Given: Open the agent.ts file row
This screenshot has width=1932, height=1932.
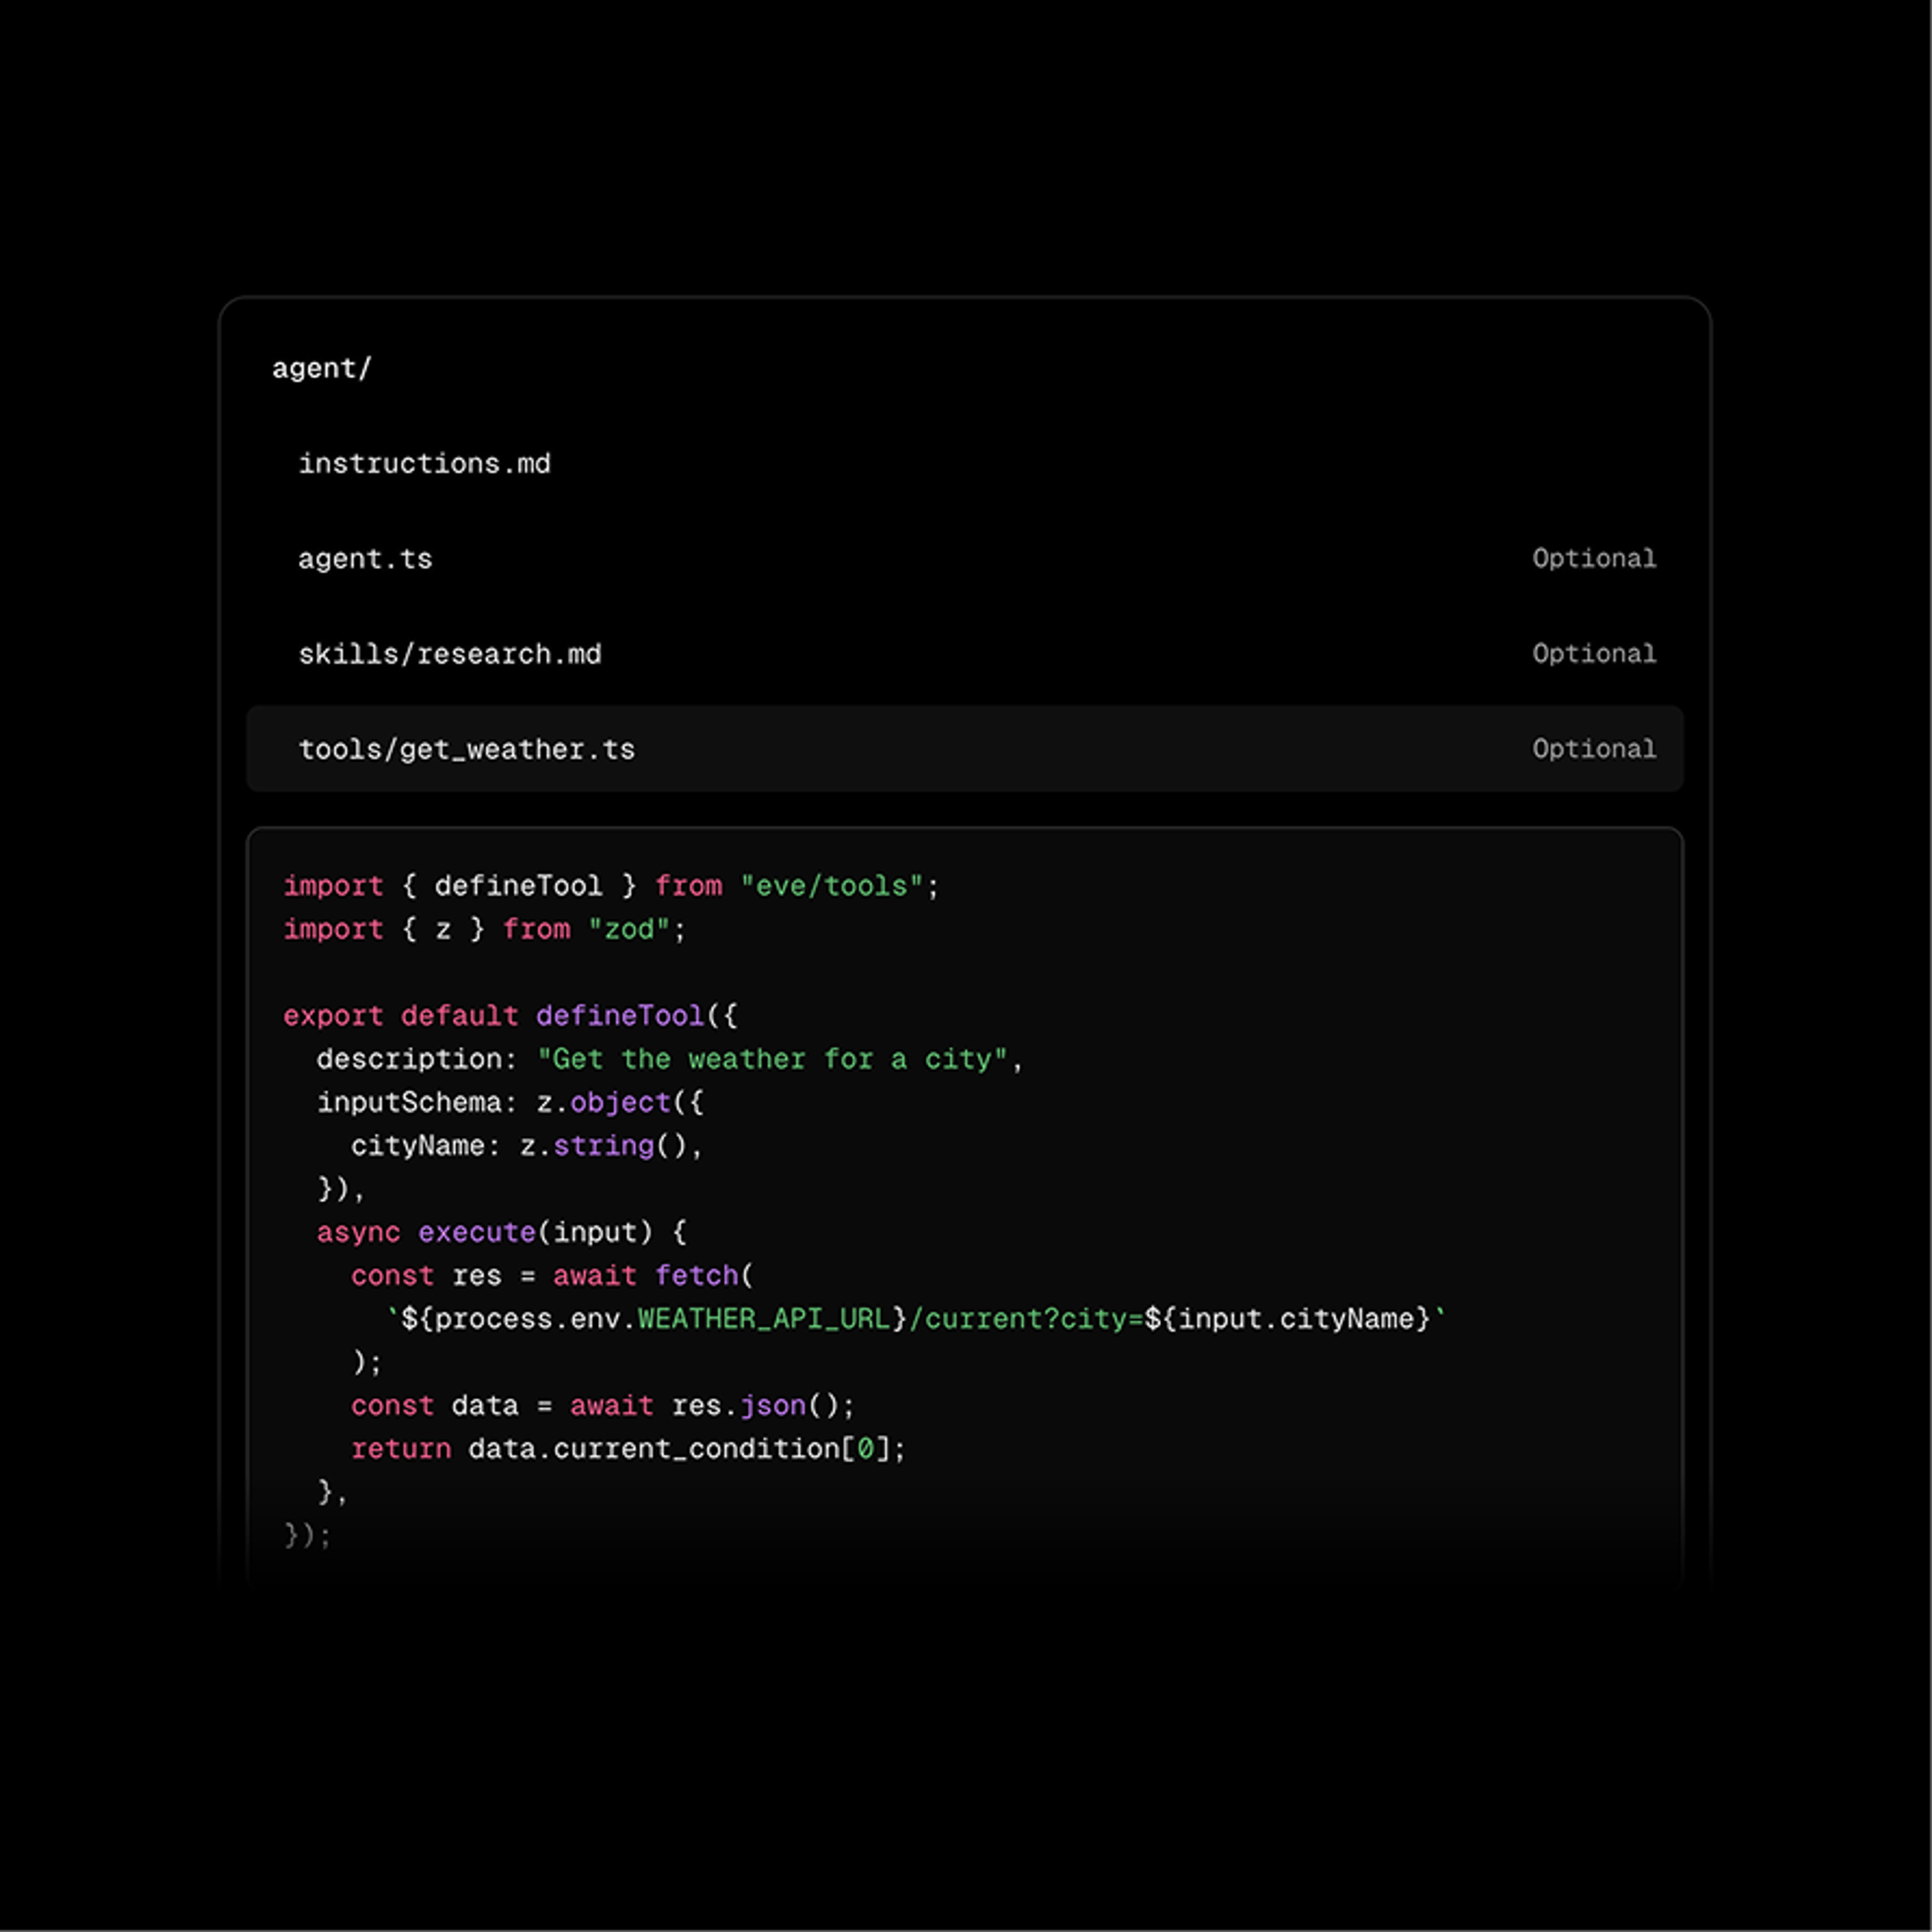Looking at the screenshot, I should coord(965,558).
